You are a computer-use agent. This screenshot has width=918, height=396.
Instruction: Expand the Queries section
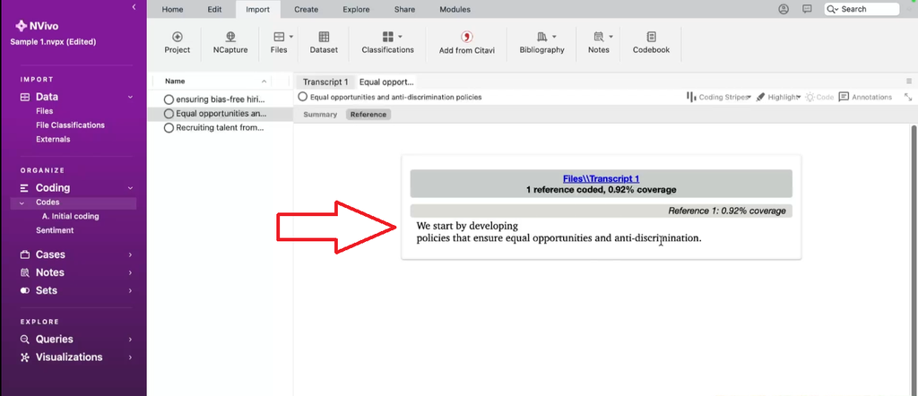pos(130,340)
